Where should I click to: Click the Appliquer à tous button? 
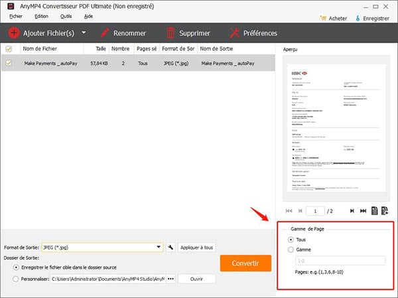click(197, 247)
